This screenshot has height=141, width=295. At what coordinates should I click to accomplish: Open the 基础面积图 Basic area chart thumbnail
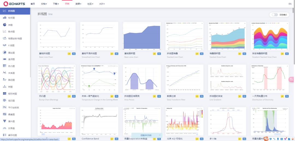(142, 36)
